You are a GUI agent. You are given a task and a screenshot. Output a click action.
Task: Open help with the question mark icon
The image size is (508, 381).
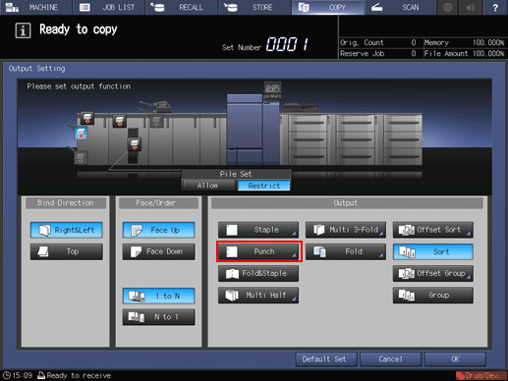[495, 7]
